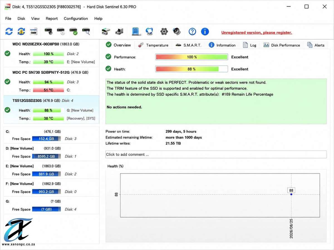The width and height of the screenshot is (334, 250).
Task: Select the Health (%) chart tab
Action: [x=115, y=166]
